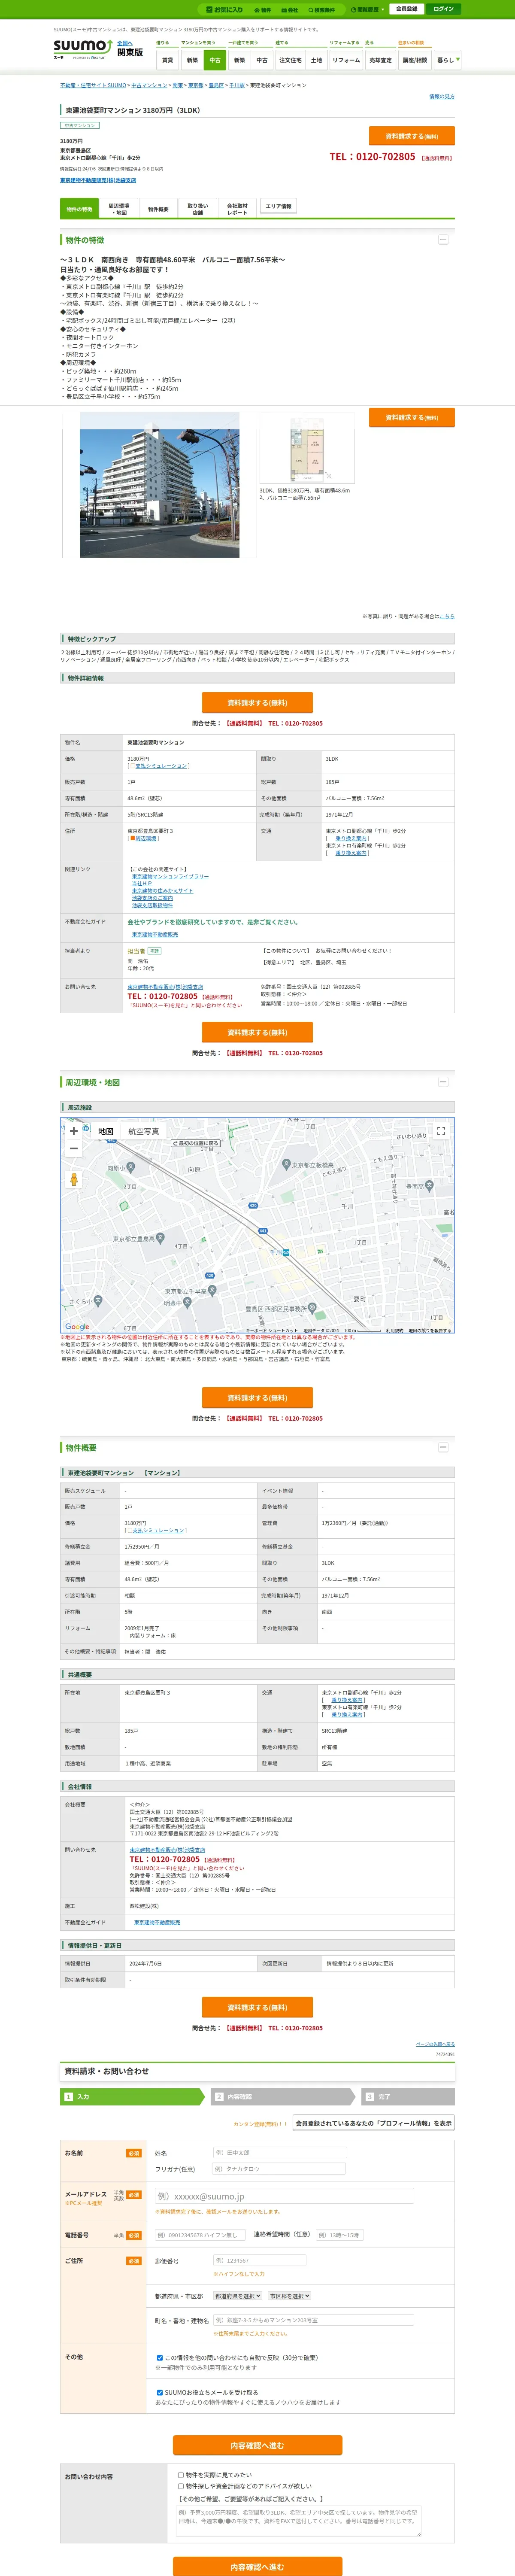
Task: Check 物件を実際に見てみたい checkbox
Action: coord(181,2475)
